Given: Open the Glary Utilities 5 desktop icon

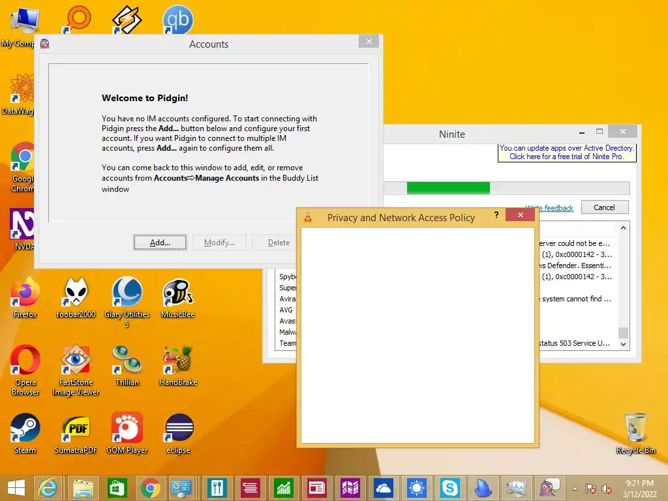Looking at the screenshot, I should pyautogui.click(x=127, y=302).
